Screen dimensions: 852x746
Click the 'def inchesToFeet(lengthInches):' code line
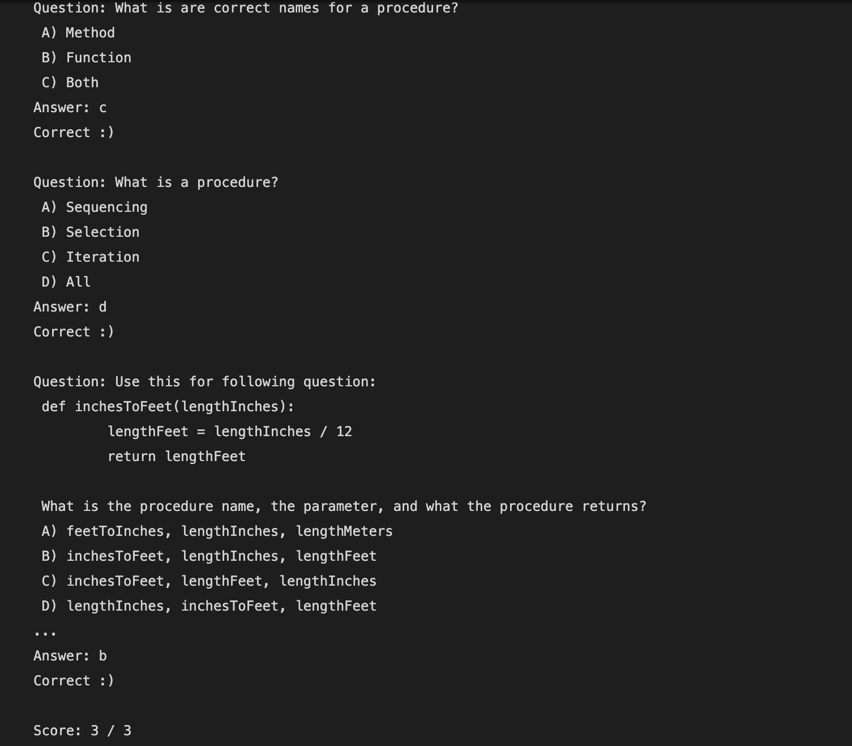point(168,407)
